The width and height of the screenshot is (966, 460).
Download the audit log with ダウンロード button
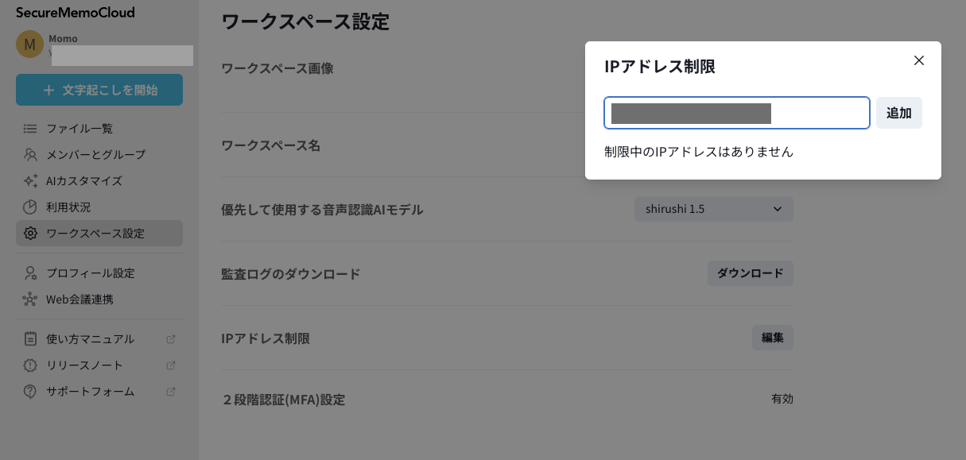[x=750, y=273]
